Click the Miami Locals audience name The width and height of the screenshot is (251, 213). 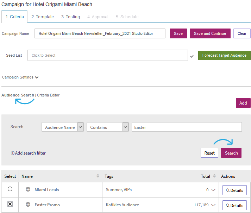47,190
